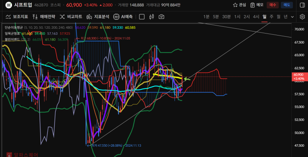The width and height of the screenshot is (308, 157).
Task: Click the red 60,900 price axis tag
Action: (300, 77)
